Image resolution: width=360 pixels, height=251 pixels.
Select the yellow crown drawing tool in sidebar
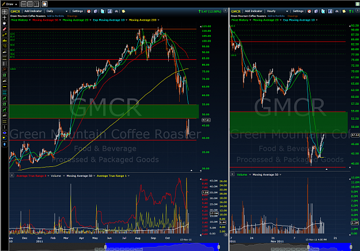(5, 40)
